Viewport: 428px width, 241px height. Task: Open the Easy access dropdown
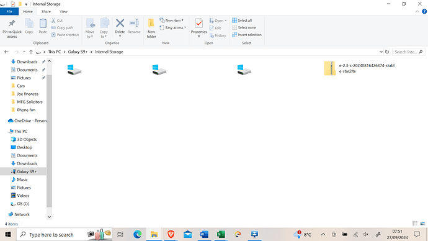[x=173, y=27]
